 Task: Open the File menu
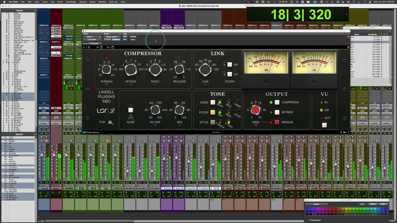tap(23, 2)
